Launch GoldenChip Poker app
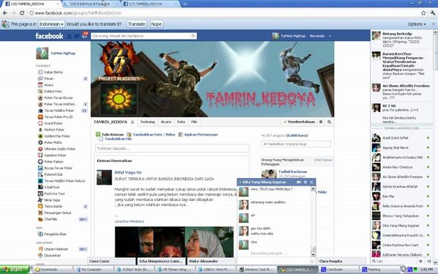This screenshot has height=274, width=438. click(57, 136)
